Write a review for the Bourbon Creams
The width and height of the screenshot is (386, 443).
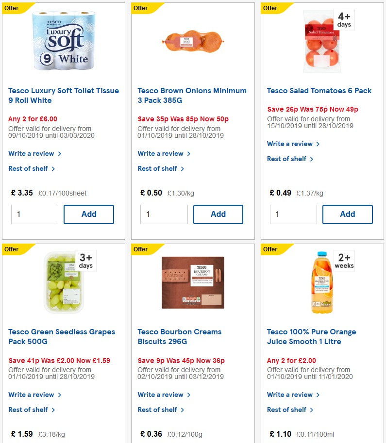pos(160,394)
